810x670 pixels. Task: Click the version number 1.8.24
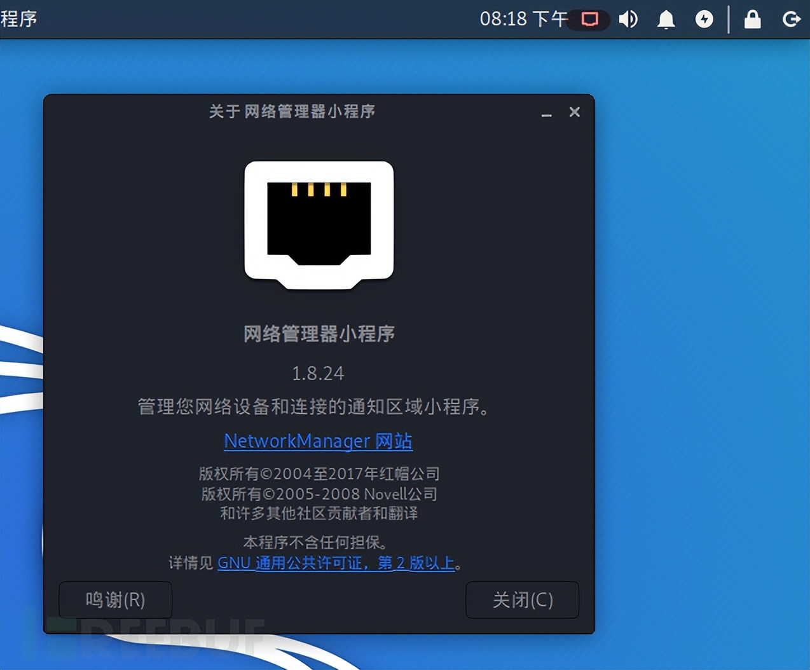(x=318, y=373)
